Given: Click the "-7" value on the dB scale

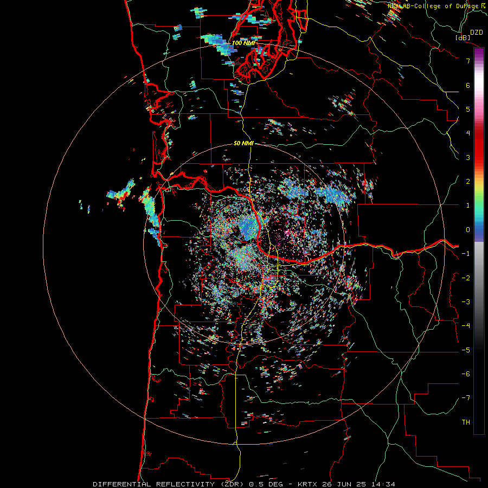Looking at the screenshot, I should coord(466,398).
